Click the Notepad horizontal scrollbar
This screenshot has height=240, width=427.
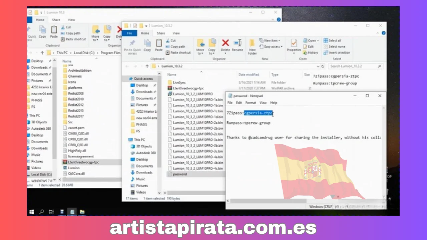pos(268,201)
